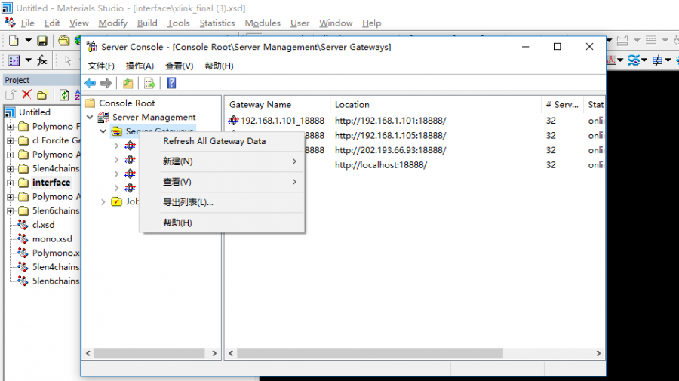The image size is (679, 381).
Task: Open dropdown next to blue wave module icon
Action: [644, 60]
